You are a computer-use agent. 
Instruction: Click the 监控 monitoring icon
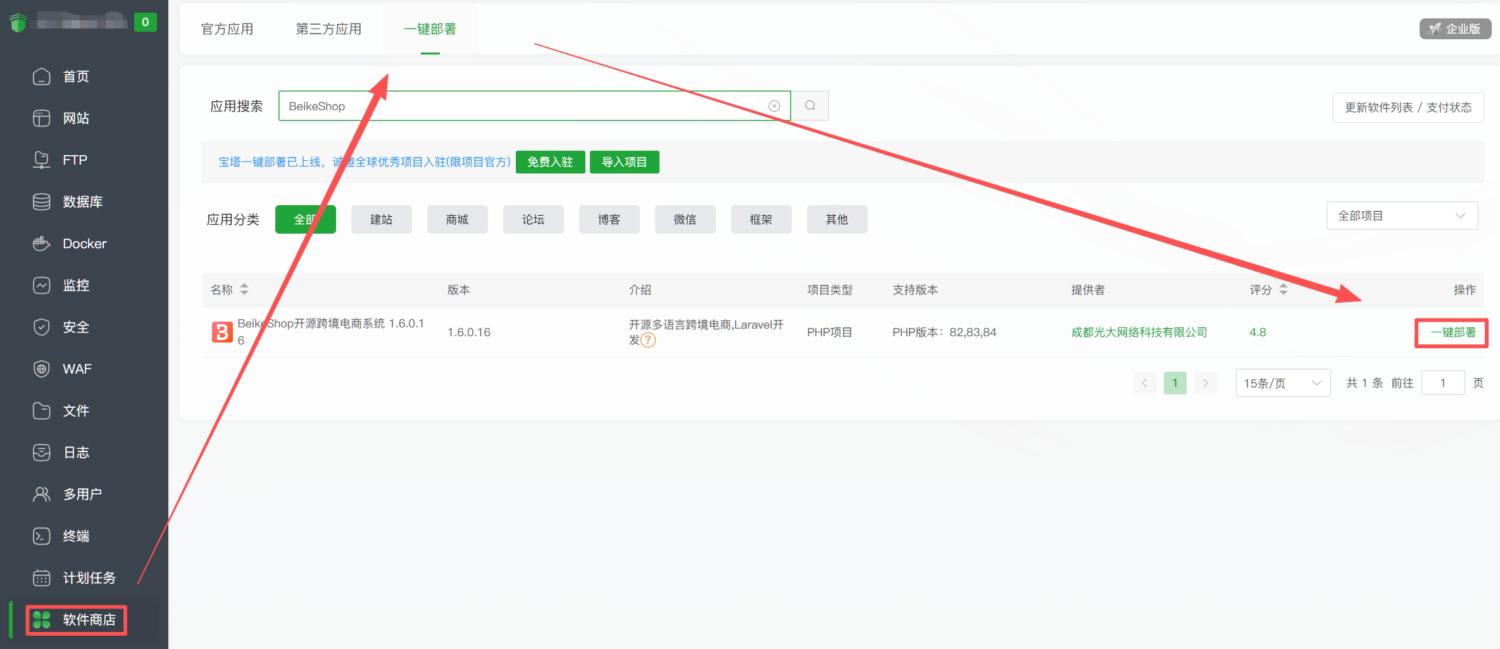click(x=42, y=286)
